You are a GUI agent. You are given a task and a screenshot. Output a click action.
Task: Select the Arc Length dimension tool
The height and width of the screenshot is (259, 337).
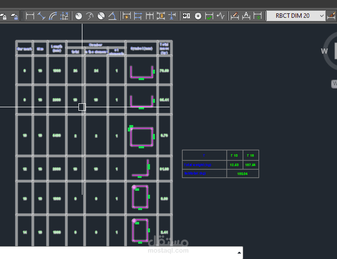[x=53, y=16]
